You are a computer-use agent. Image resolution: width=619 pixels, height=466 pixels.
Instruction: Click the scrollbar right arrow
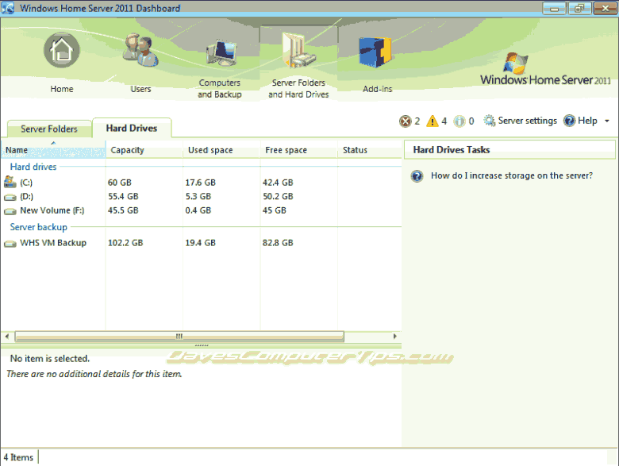[x=394, y=337]
